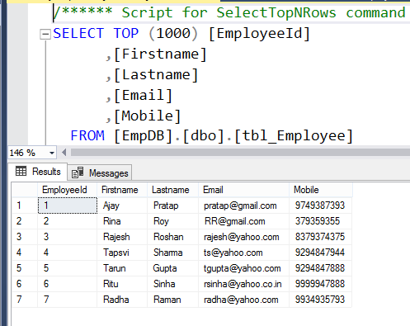The width and height of the screenshot is (410, 326).
Task: Click [Email] in the query editor
Action: coord(143,96)
